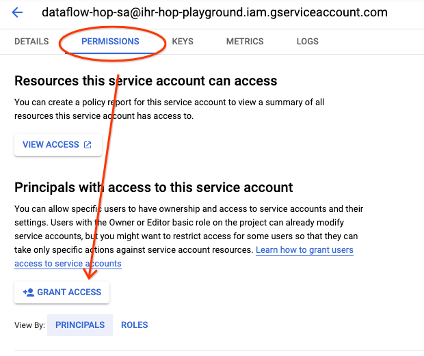Toggle View By to Principals

[80, 325]
